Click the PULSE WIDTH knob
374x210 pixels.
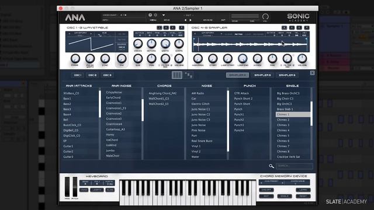(x=90, y=58)
